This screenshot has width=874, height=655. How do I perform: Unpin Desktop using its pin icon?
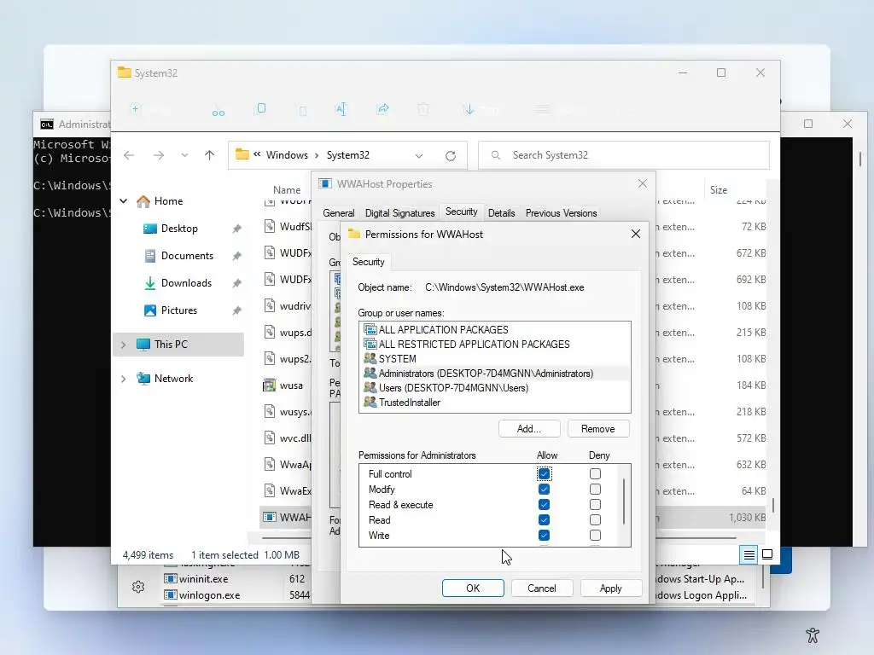coord(237,229)
